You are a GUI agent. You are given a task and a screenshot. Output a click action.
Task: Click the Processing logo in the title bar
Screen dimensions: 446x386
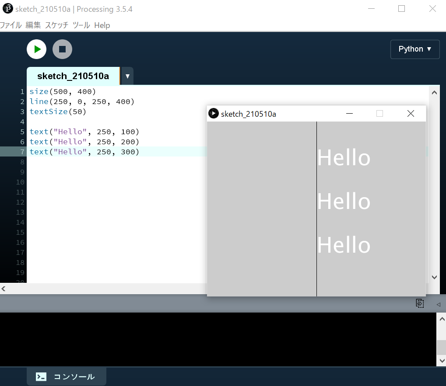click(x=7, y=8)
